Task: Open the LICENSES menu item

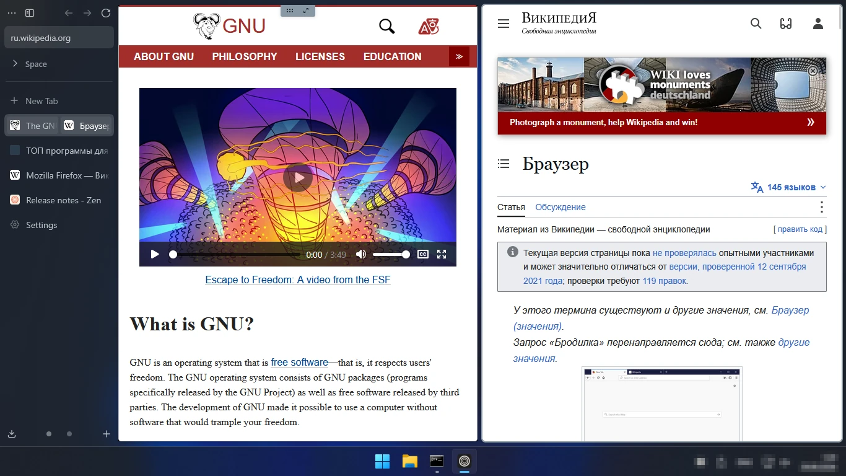Action: pyautogui.click(x=320, y=56)
